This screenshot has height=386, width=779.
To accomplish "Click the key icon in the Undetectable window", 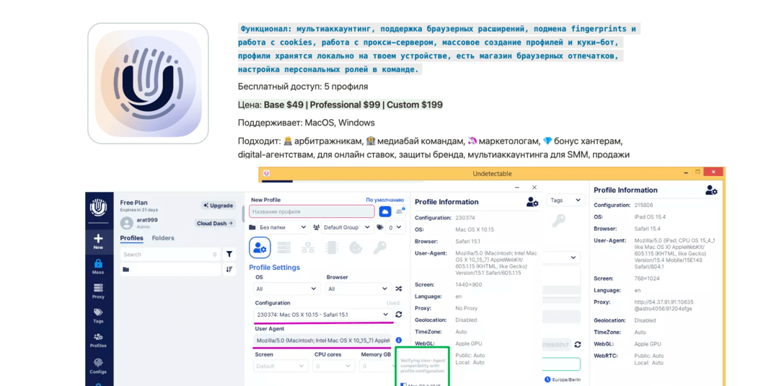I will (558, 221).
